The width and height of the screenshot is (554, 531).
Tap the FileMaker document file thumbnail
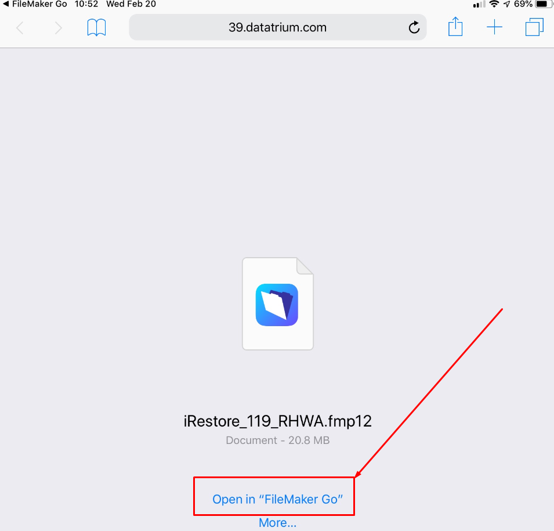pyautogui.click(x=278, y=304)
